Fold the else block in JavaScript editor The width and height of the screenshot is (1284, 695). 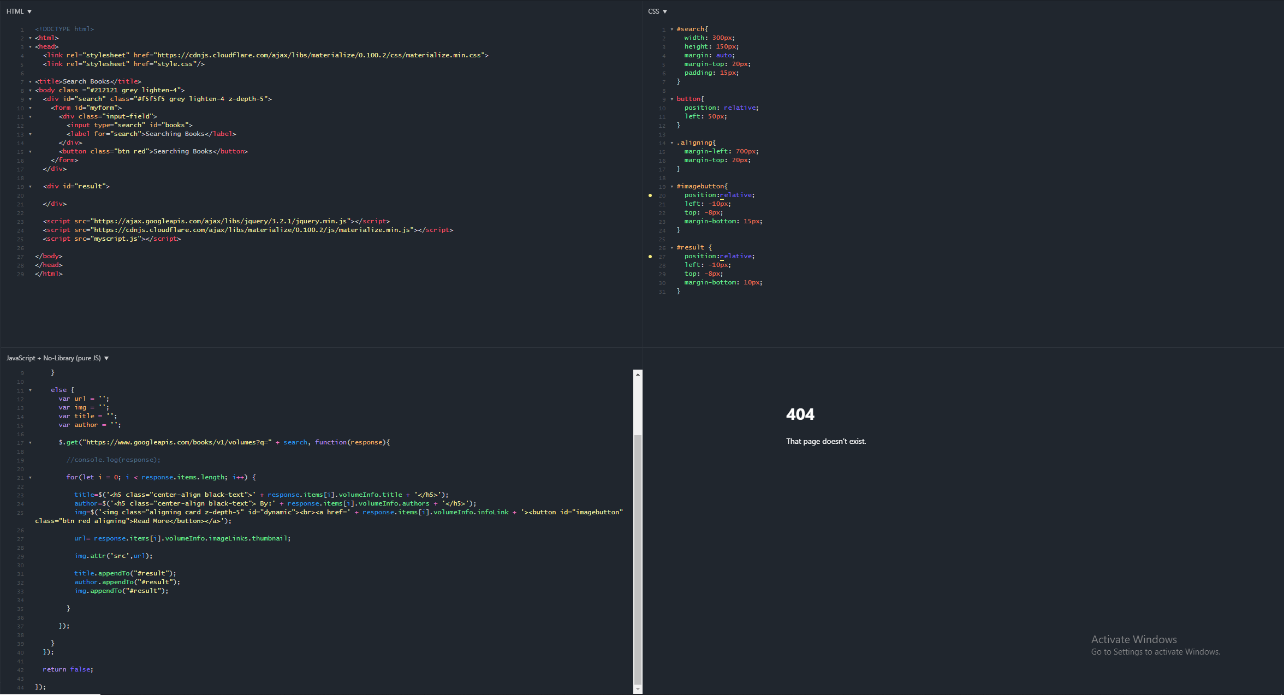pyautogui.click(x=30, y=390)
